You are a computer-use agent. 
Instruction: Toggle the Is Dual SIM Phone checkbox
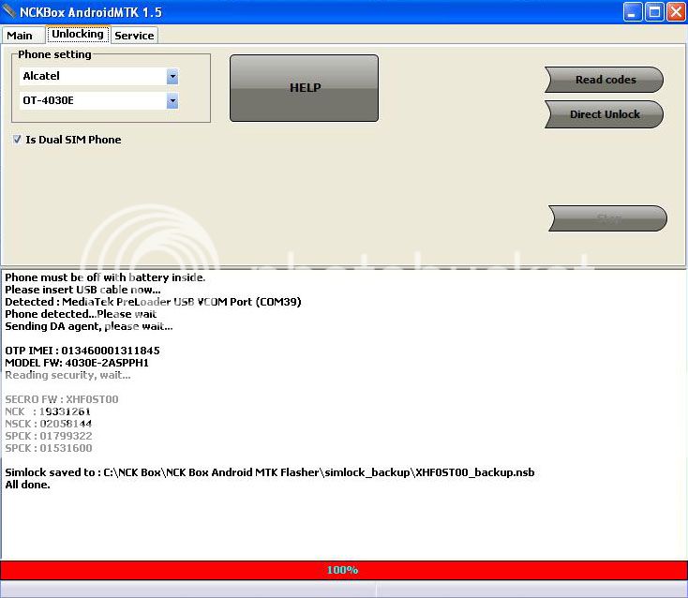click(x=18, y=140)
